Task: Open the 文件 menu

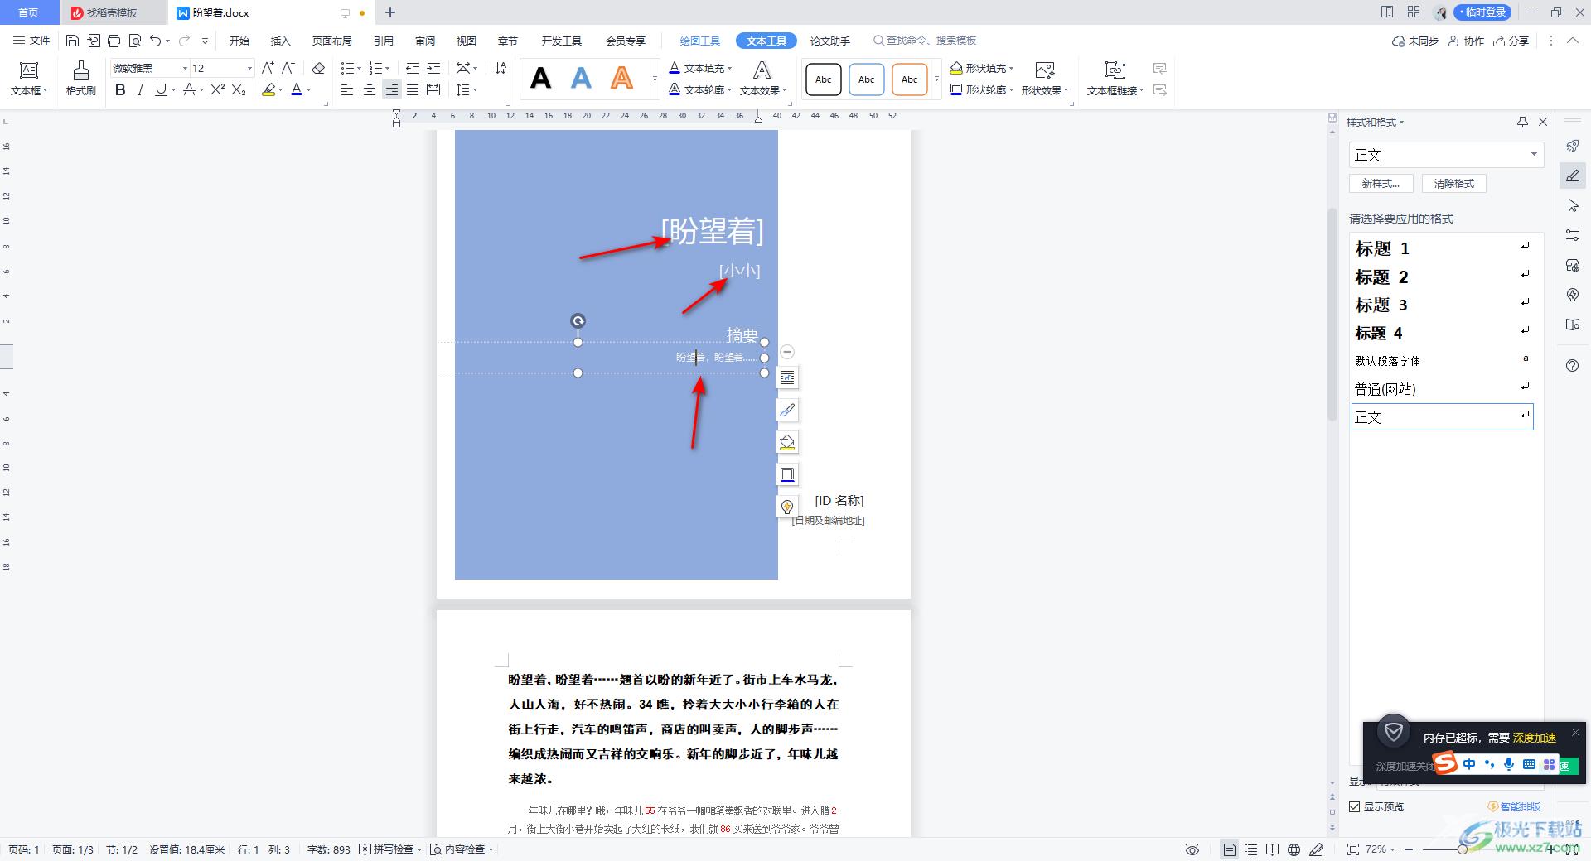Action: click(31, 41)
